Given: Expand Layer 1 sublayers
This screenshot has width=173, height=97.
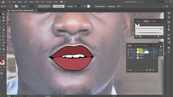Looking at the screenshot, I should click(x=135, y=58).
